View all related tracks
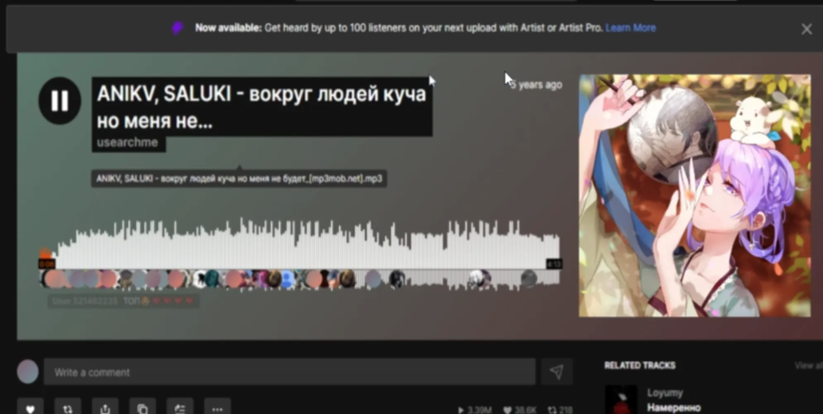Image resolution: width=823 pixels, height=414 pixels. (808, 366)
